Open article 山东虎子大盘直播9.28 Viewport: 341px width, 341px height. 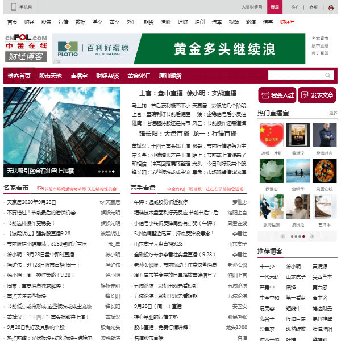[159, 244]
